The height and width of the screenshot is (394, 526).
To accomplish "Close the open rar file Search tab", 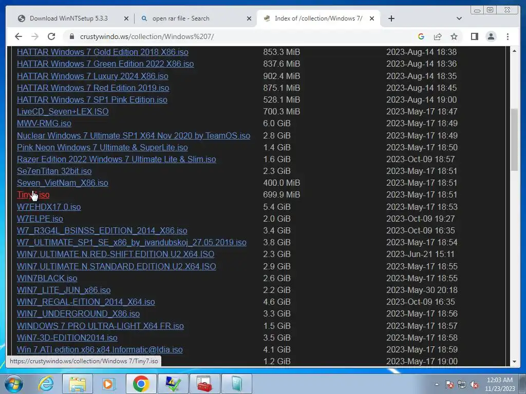I will coord(249,19).
